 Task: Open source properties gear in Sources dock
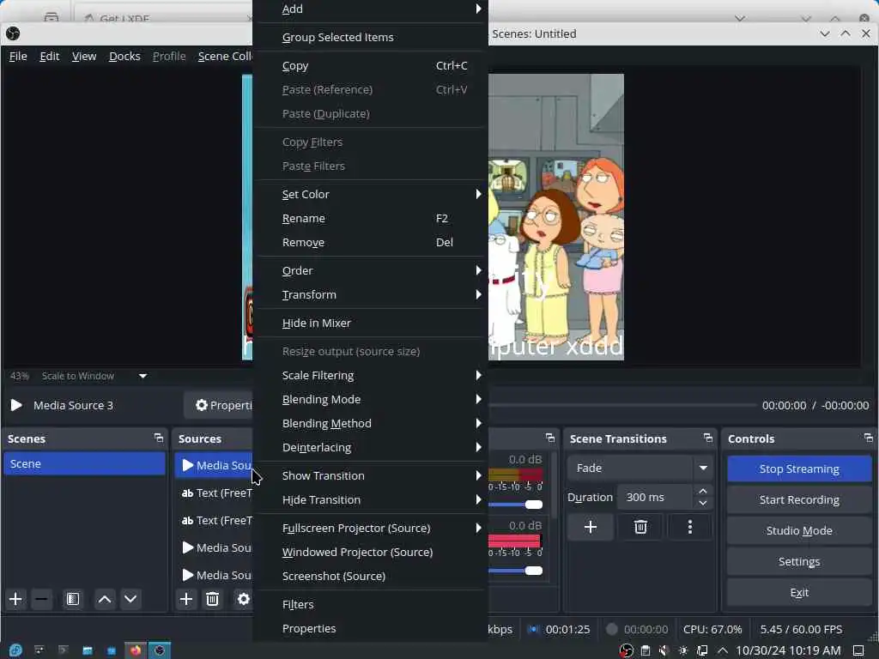point(243,599)
